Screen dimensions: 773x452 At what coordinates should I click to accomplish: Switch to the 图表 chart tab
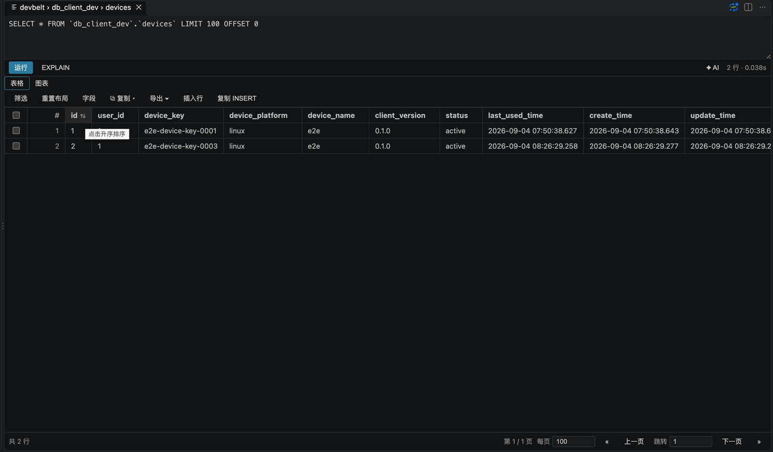tap(42, 83)
